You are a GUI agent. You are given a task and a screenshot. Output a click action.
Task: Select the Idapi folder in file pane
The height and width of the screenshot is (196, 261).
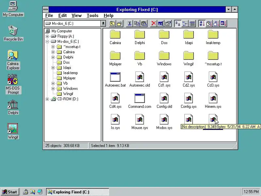(189, 37)
